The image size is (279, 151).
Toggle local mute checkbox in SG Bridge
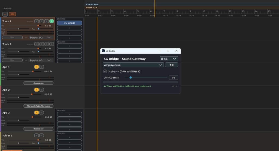pos(105,71)
